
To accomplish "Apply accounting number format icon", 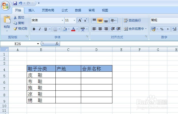I will point(153,29).
